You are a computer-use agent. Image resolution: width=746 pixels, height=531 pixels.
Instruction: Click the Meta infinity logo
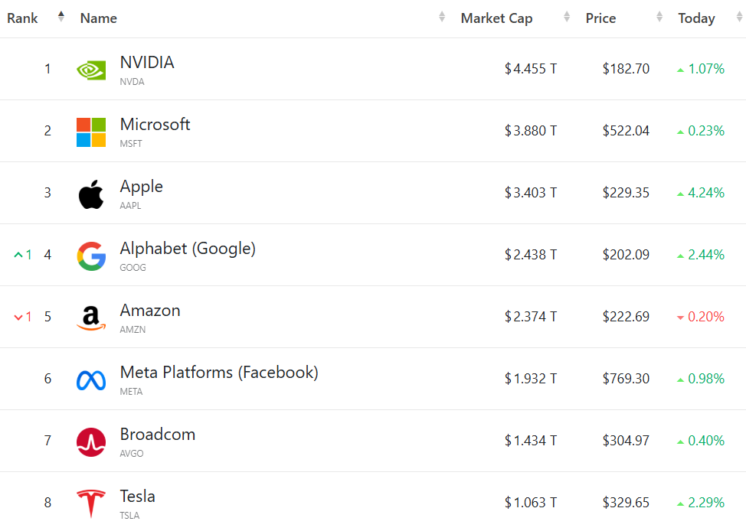coord(91,380)
